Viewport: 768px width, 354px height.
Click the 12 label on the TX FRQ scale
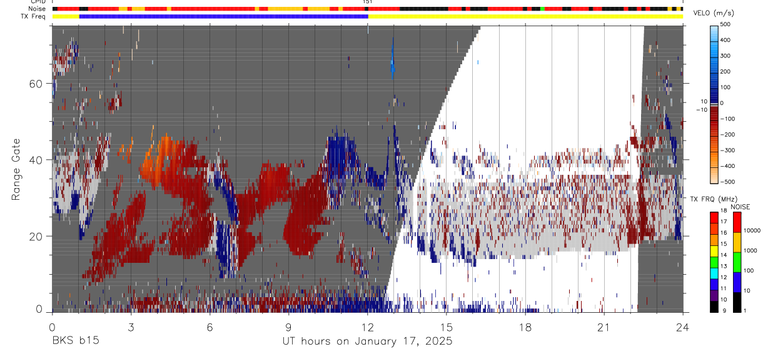point(724,278)
